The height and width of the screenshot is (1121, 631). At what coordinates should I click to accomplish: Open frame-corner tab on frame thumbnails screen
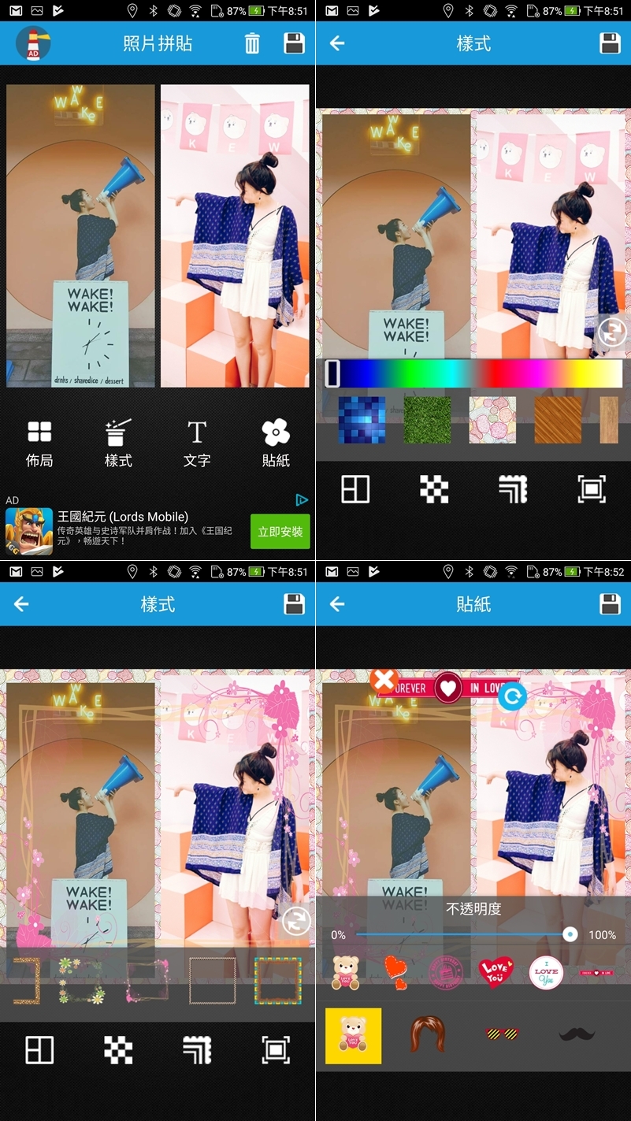tap(197, 1050)
